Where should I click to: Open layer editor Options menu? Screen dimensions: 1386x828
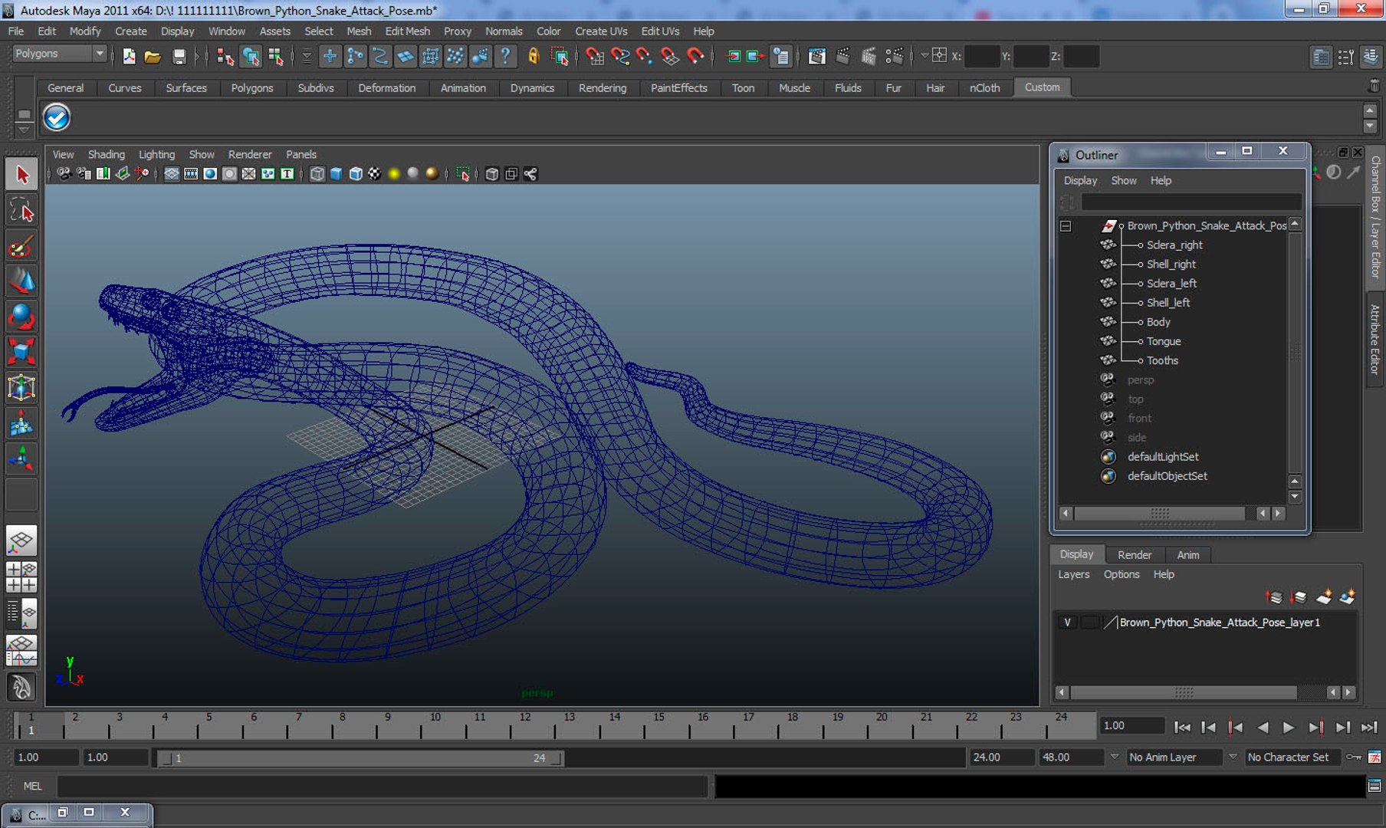tap(1121, 574)
